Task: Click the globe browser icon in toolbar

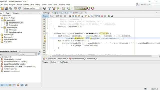Action: pyautogui.click(x=44, y=8)
